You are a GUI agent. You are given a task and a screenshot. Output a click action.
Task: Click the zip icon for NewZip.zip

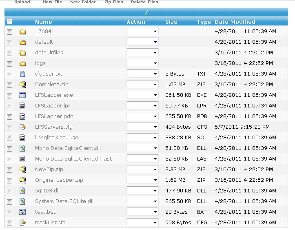click(x=22, y=170)
